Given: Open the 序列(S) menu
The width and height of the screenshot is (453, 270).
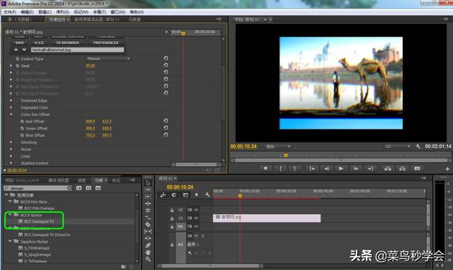Looking at the screenshot, I should click(63, 12).
